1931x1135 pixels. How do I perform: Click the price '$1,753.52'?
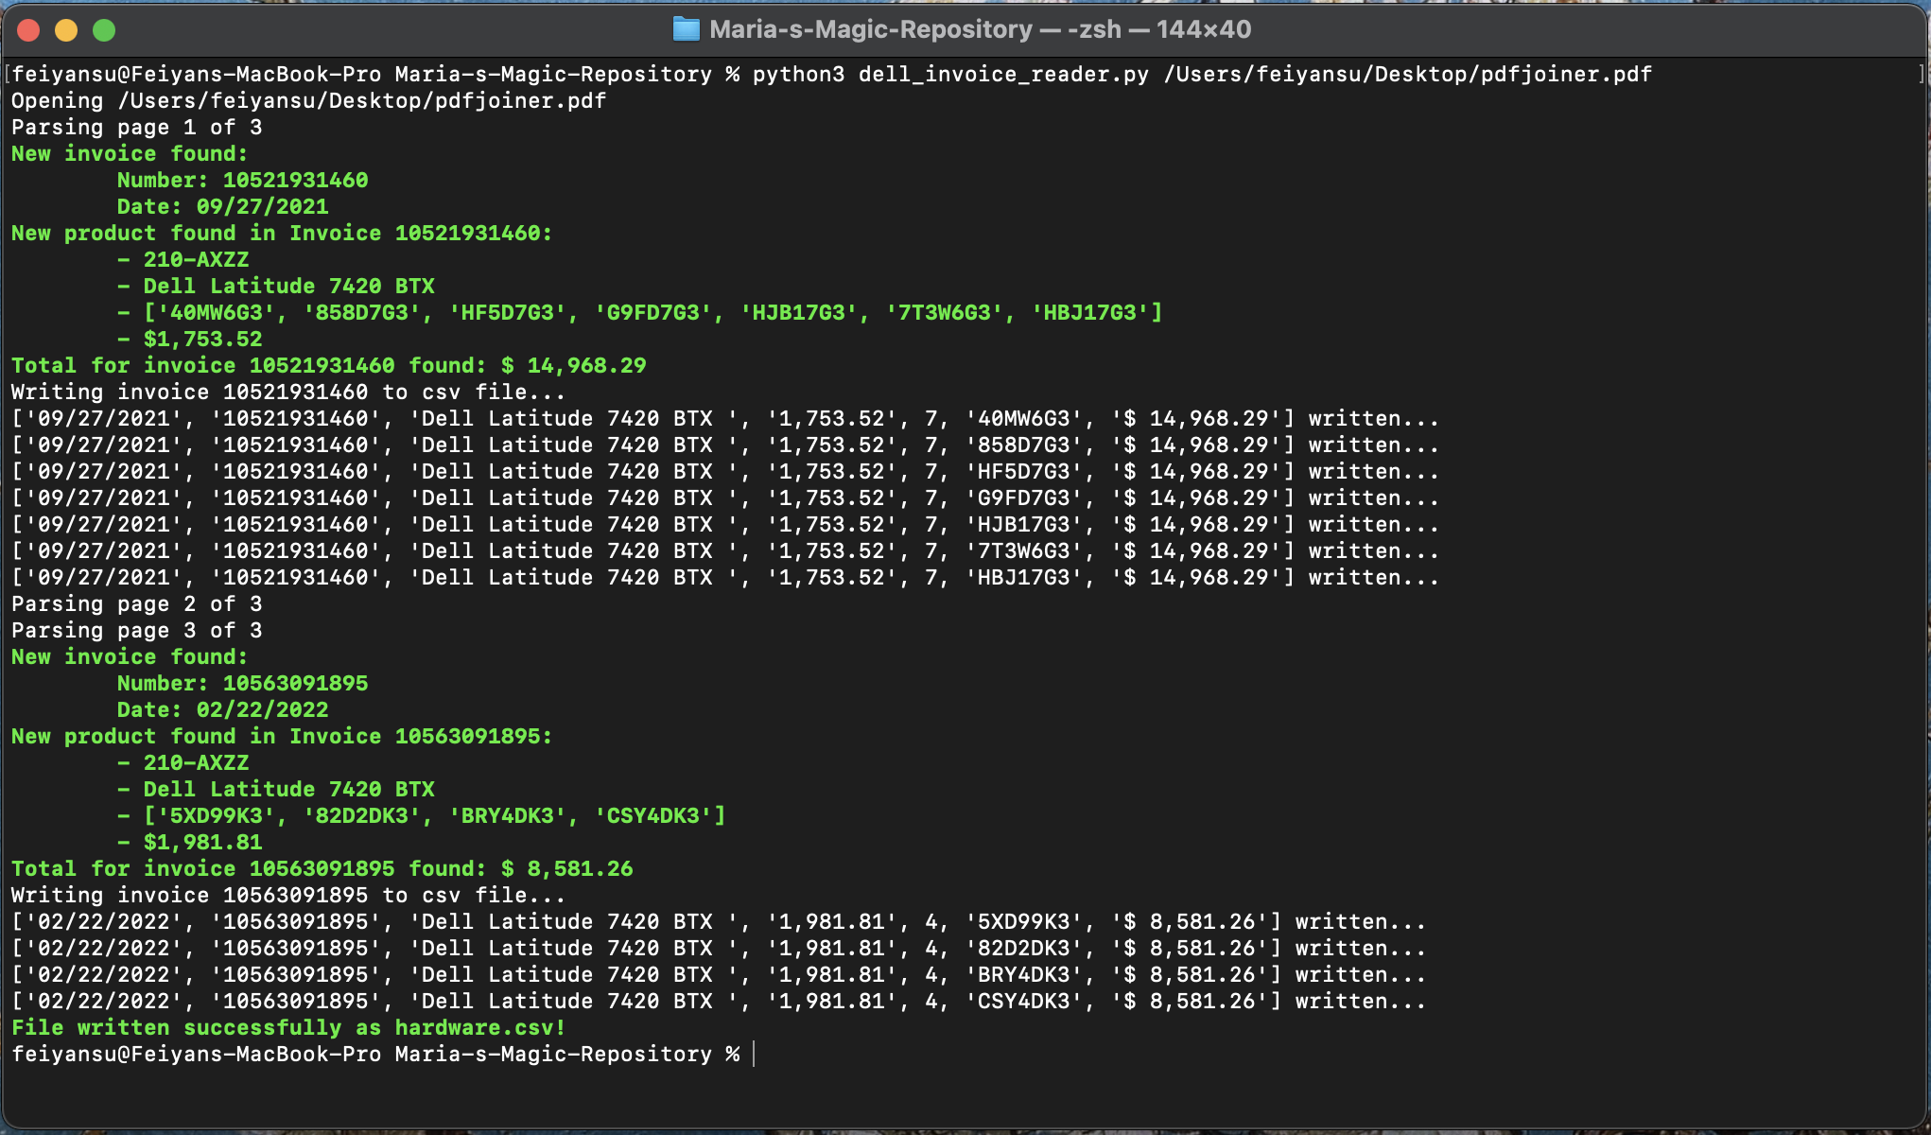pyautogui.click(x=203, y=340)
